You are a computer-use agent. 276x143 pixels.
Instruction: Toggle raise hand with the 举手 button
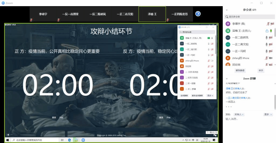[261, 71]
